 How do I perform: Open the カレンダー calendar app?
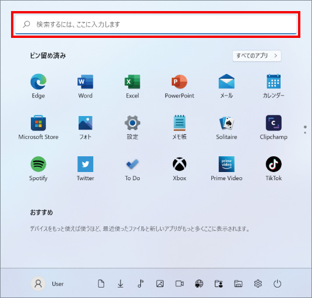(274, 86)
